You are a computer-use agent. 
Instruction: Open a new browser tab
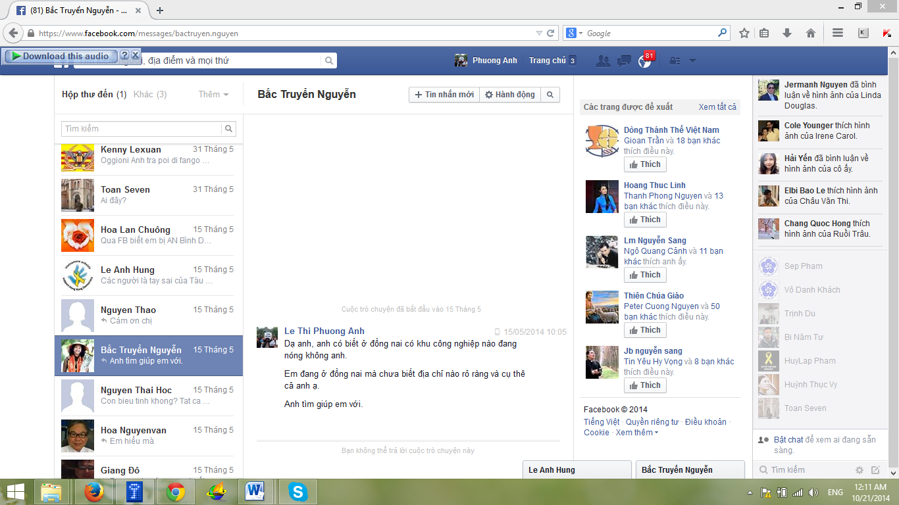pos(160,11)
